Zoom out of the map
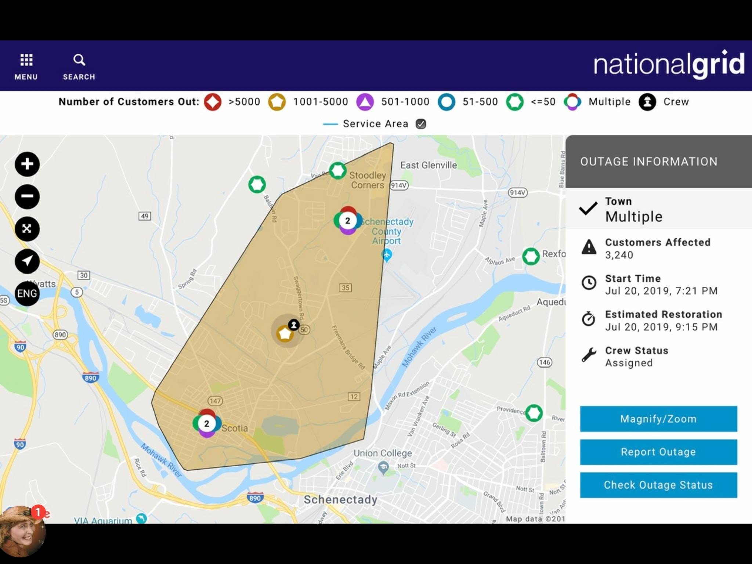 tap(27, 196)
